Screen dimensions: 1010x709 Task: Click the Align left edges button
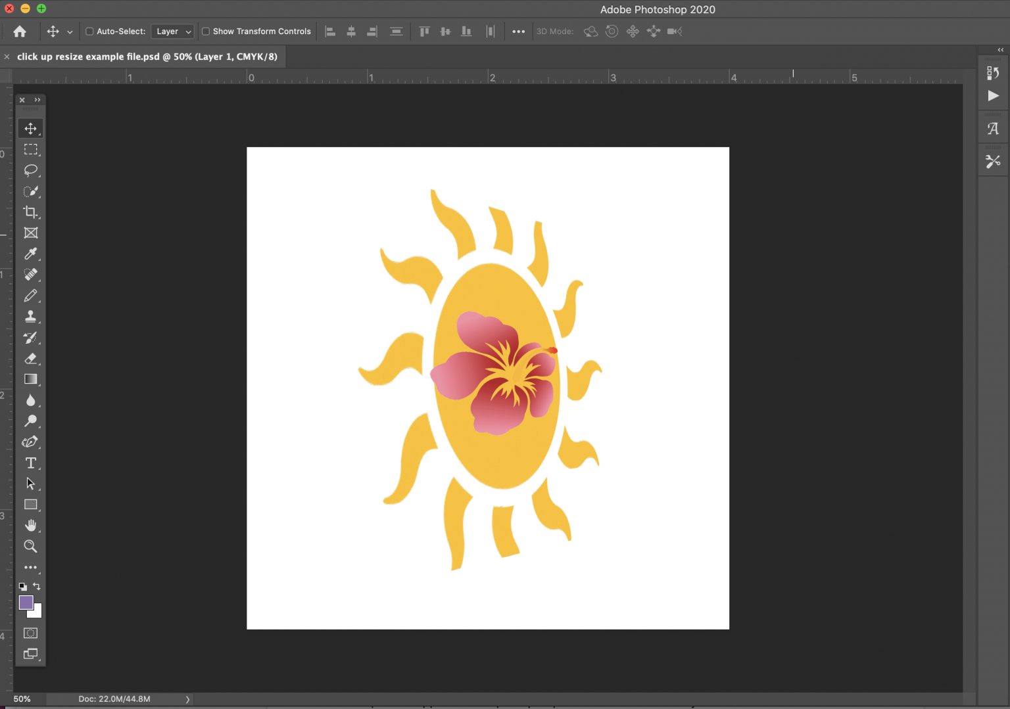click(x=331, y=31)
